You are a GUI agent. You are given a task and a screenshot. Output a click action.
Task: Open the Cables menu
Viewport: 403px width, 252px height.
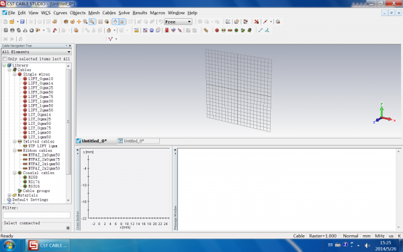109,13
